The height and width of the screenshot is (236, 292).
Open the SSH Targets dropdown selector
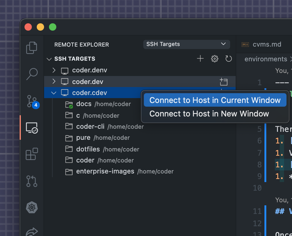pos(186,44)
